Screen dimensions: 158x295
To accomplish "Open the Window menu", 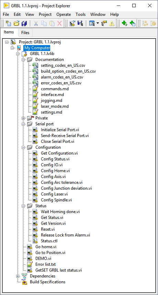I will coord(98,14).
